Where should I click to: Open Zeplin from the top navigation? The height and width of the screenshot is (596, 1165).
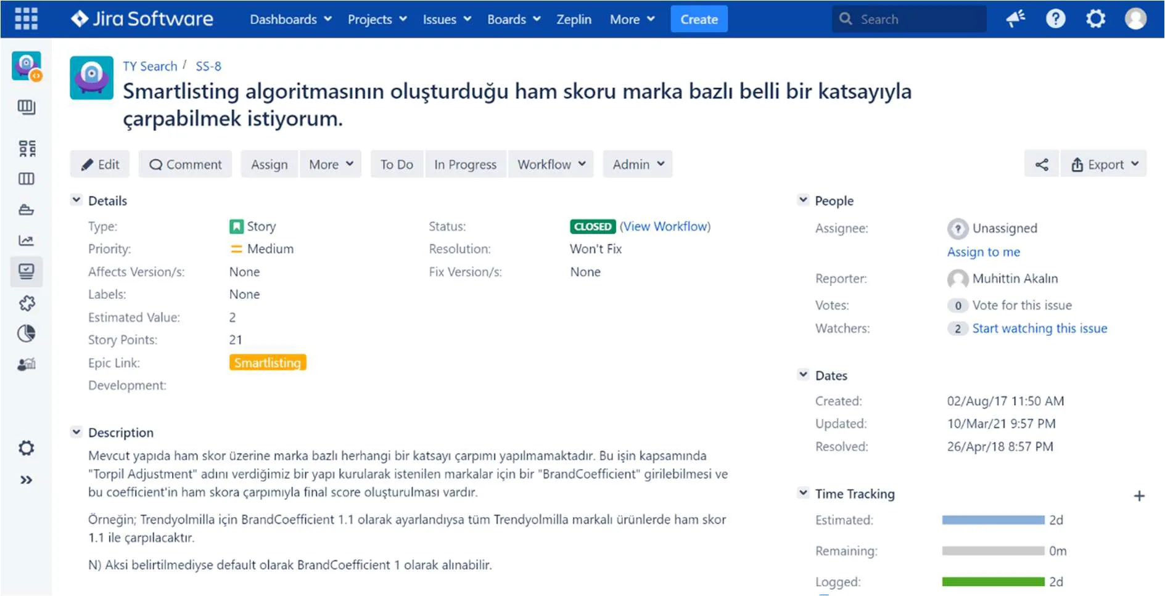coord(574,19)
